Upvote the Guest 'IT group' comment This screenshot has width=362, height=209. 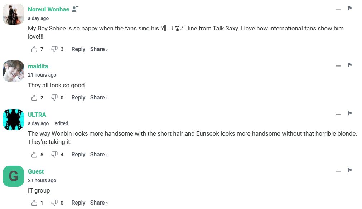pos(34,203)
